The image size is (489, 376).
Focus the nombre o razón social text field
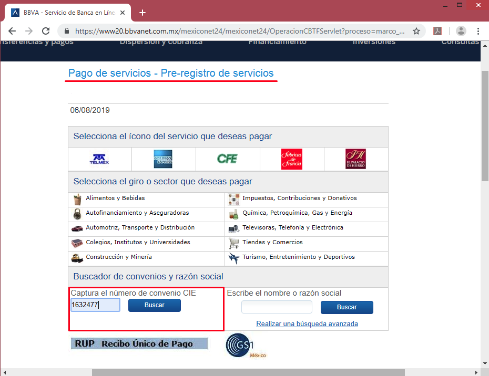(x=277, y=307)
